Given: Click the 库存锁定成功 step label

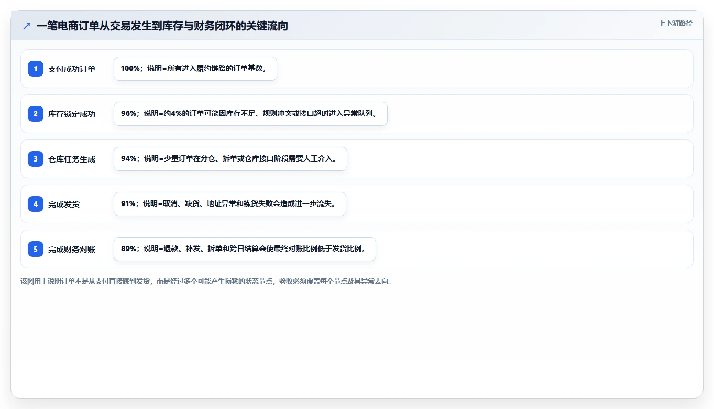Looking at the screenshot, I should coord(72,114).
